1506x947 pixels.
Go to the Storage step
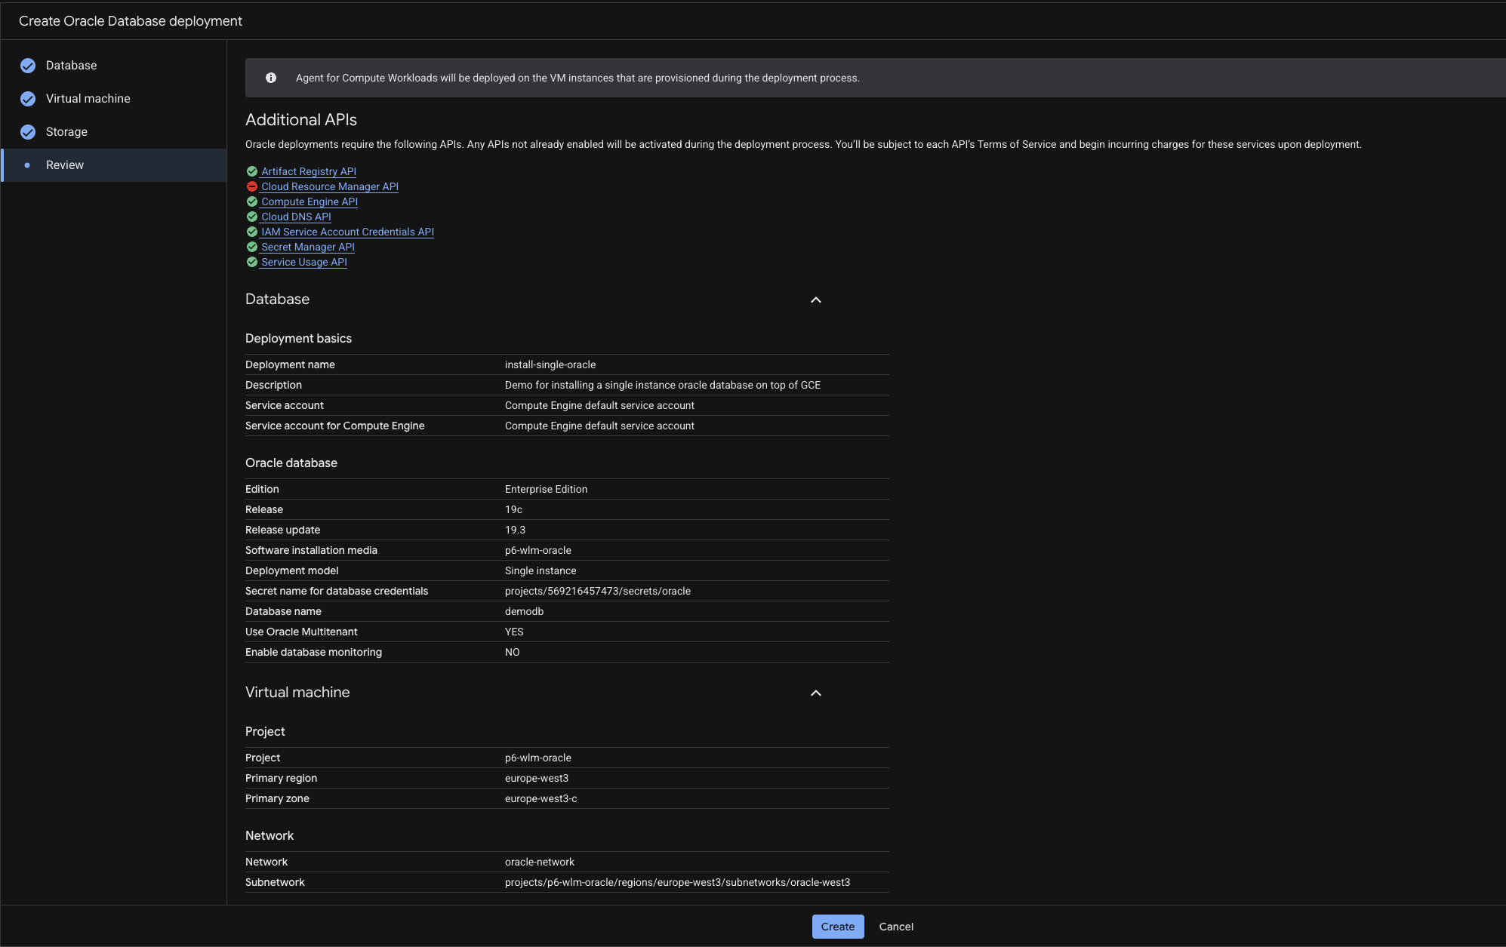click(x=114, y=132)
